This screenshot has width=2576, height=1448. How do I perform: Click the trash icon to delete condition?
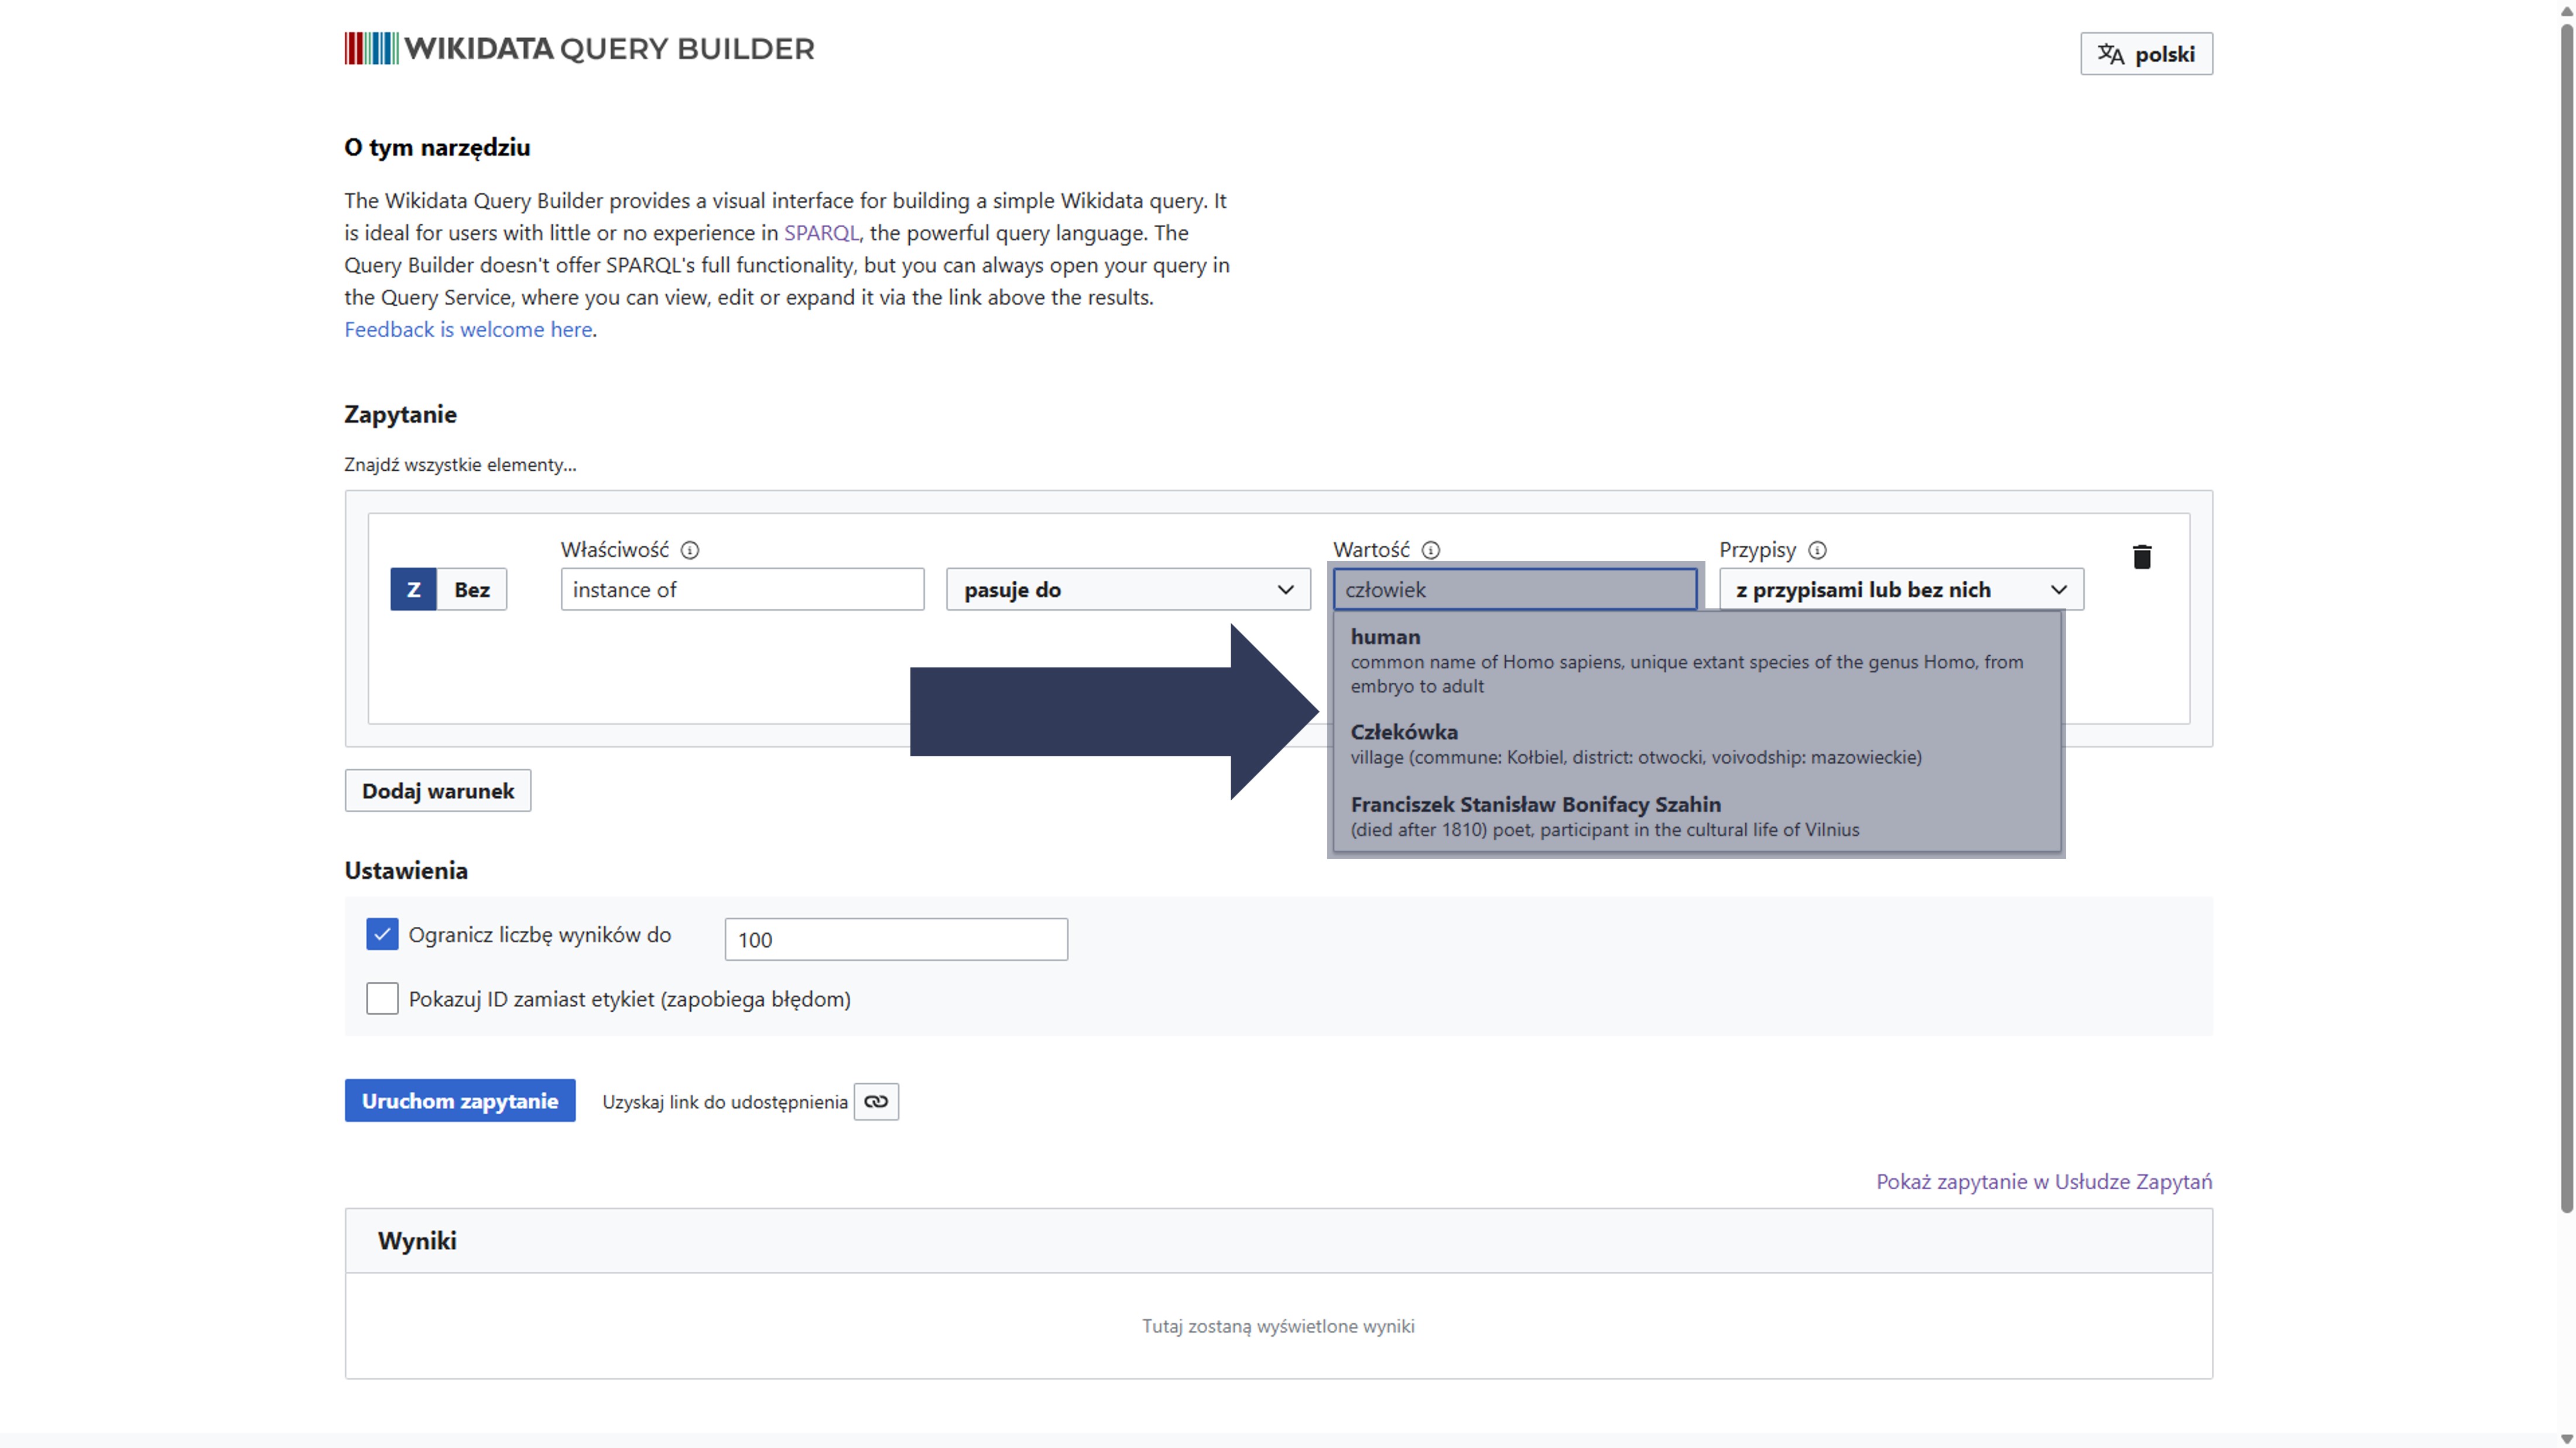(2141, 557)
